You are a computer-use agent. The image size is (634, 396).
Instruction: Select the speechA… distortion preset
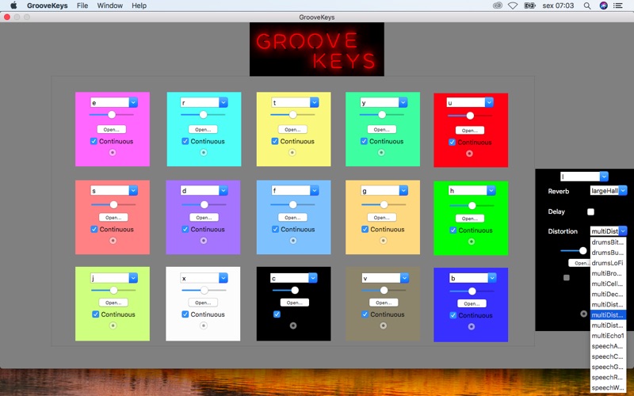608,346
